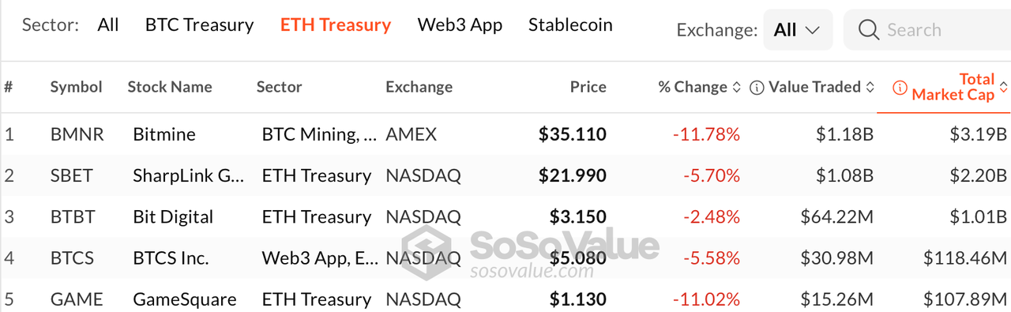Sort by % Change arrows
Screen dimensions: 1011x312
click(x=737, y=88)
